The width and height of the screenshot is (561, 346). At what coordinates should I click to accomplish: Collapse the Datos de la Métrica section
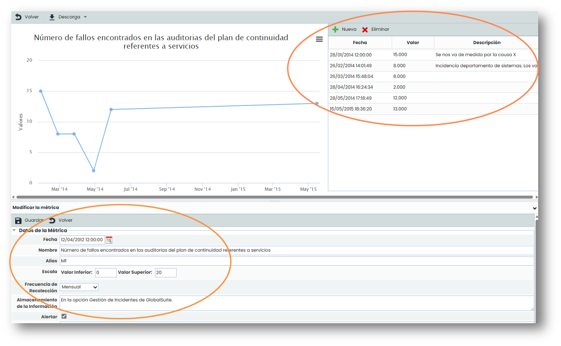(14, 231)
